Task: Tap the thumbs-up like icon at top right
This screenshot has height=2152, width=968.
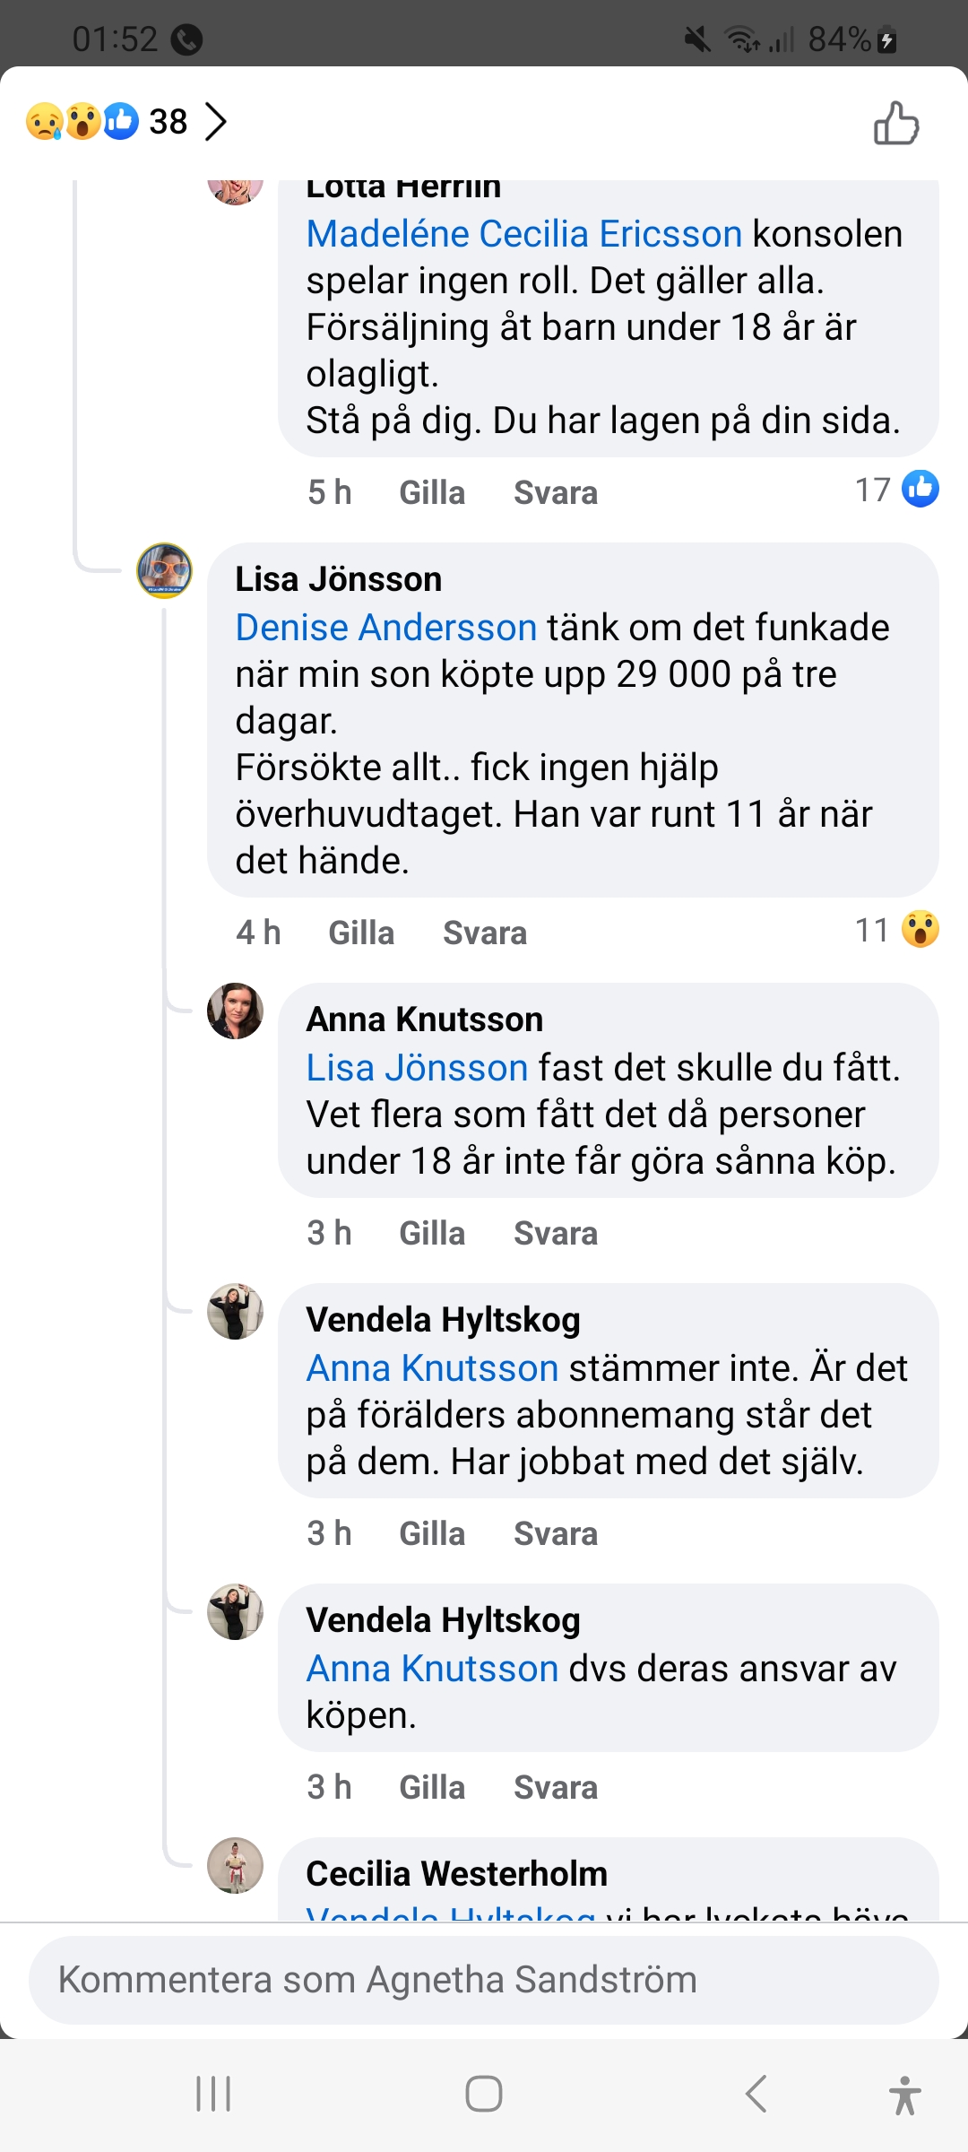Action: coord(896,123)
